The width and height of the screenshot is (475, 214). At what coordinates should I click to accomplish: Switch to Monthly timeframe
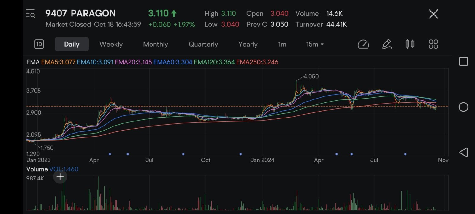[x=156, y=44]
